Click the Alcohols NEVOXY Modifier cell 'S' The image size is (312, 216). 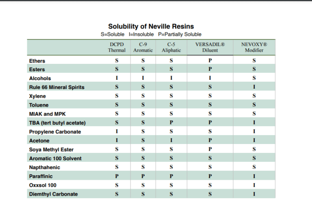coord(254,78)
